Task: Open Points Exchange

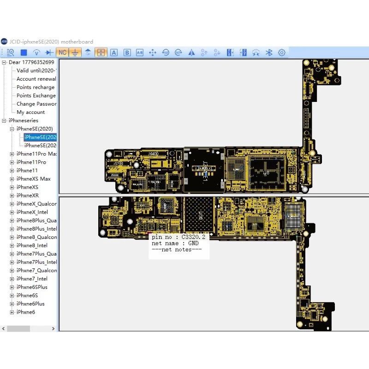Action: click(x=36, y=95)
